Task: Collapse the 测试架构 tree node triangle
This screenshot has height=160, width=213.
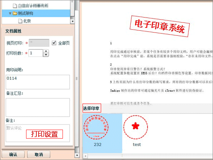Action: pyautogui.click(x=10, y=13)
